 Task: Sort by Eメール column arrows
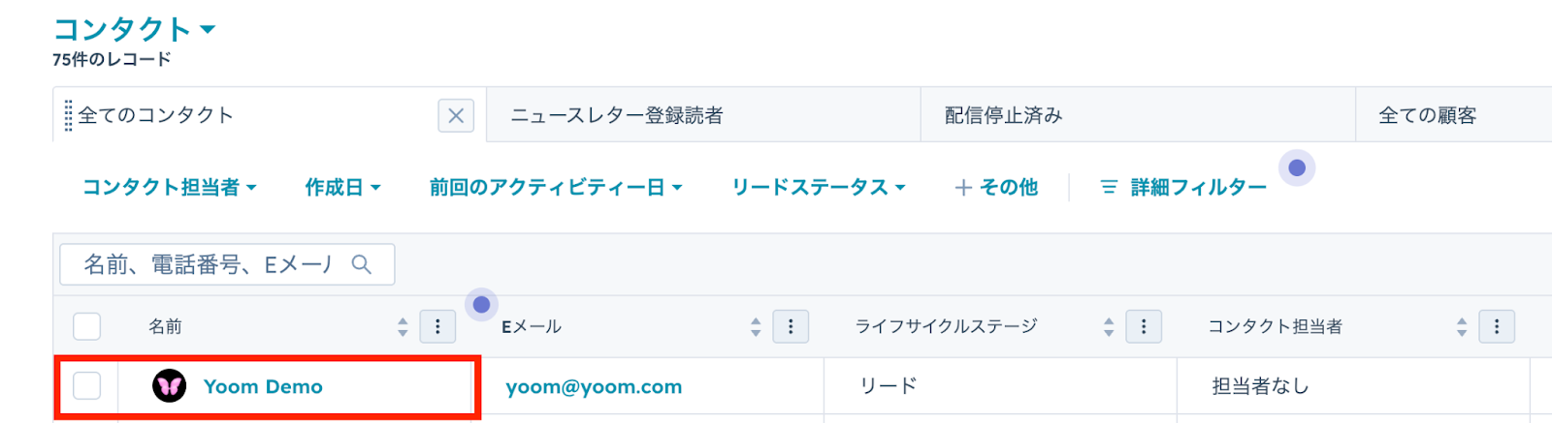(x=756, y=327)
